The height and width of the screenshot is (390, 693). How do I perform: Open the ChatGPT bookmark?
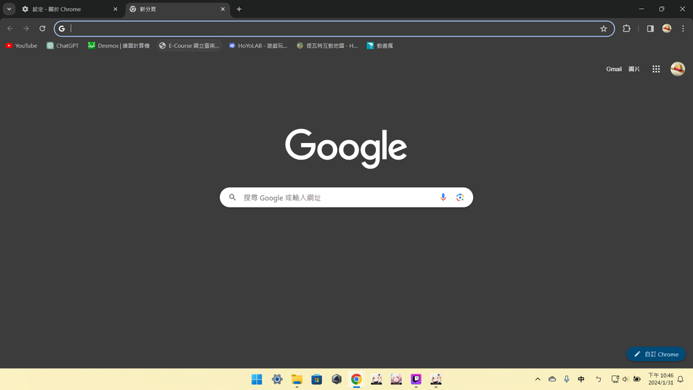point(62,46)
